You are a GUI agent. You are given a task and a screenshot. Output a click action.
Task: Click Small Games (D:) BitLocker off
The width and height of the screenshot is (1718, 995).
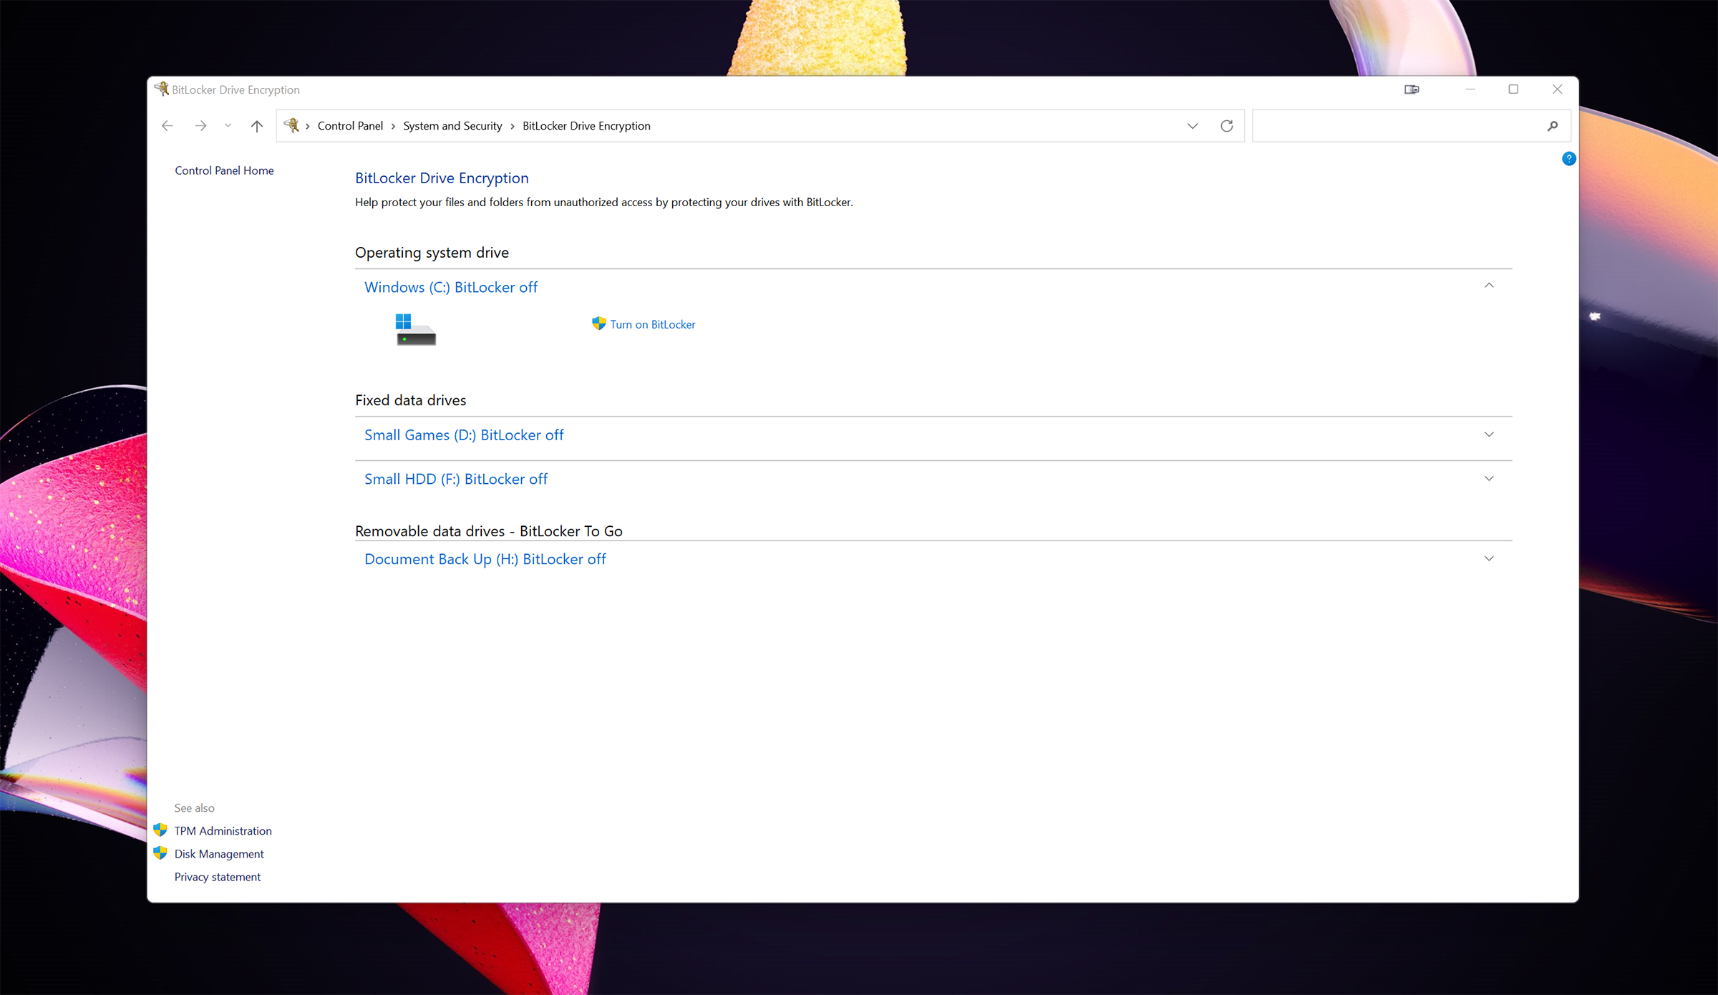464,435
